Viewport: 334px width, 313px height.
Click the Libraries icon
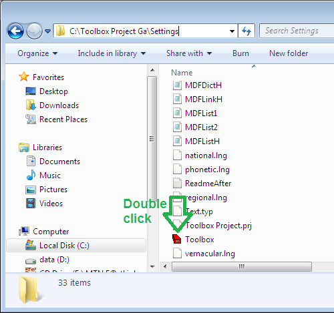tap(24, 147)
